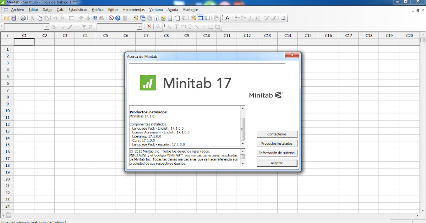Viewport: 426px width, 223px height.
Task: Click the Next command down-arrow icon
Action: tap(88, 18)
